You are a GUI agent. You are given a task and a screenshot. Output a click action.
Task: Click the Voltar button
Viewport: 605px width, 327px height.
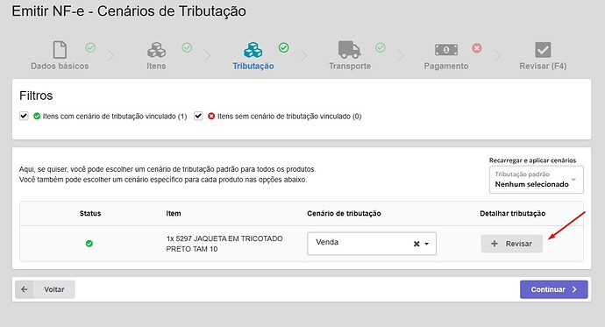45,289
